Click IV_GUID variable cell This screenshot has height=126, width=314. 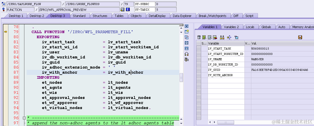tap(226, 70)
